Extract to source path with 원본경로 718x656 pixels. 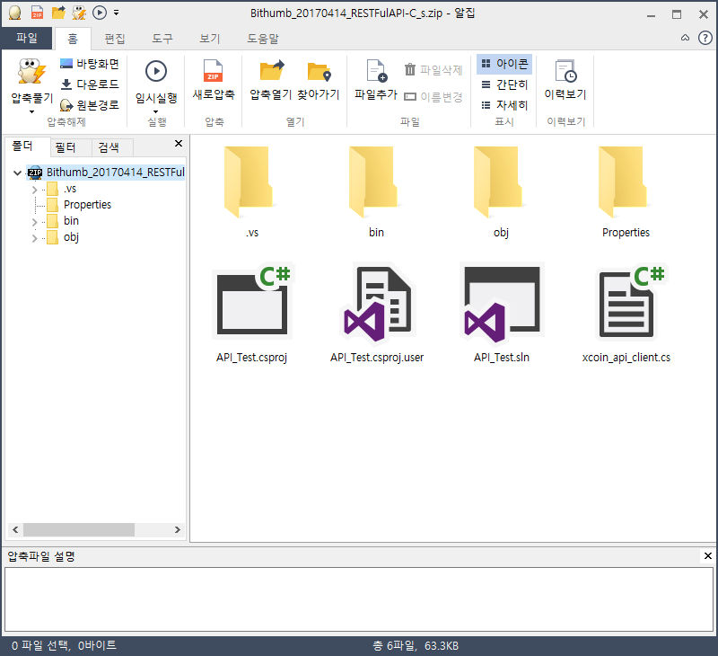tap(90, 105)
